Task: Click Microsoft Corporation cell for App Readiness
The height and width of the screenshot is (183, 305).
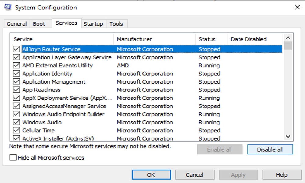Action: click(145, 90)
